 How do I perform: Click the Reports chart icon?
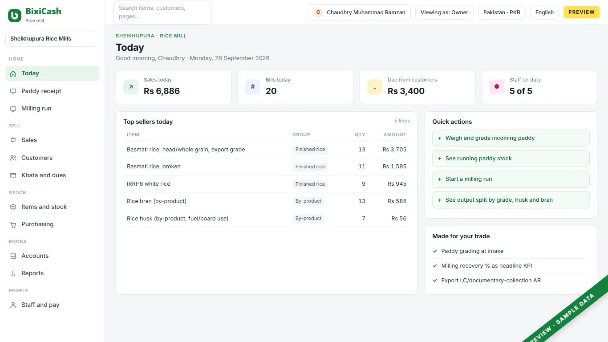point(13,273)
